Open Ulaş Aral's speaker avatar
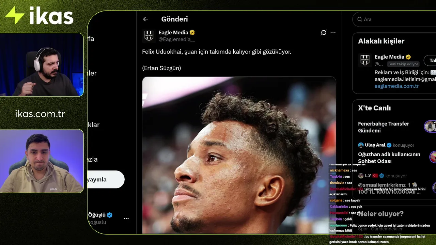The image size is (436, 245). [361, 145]
